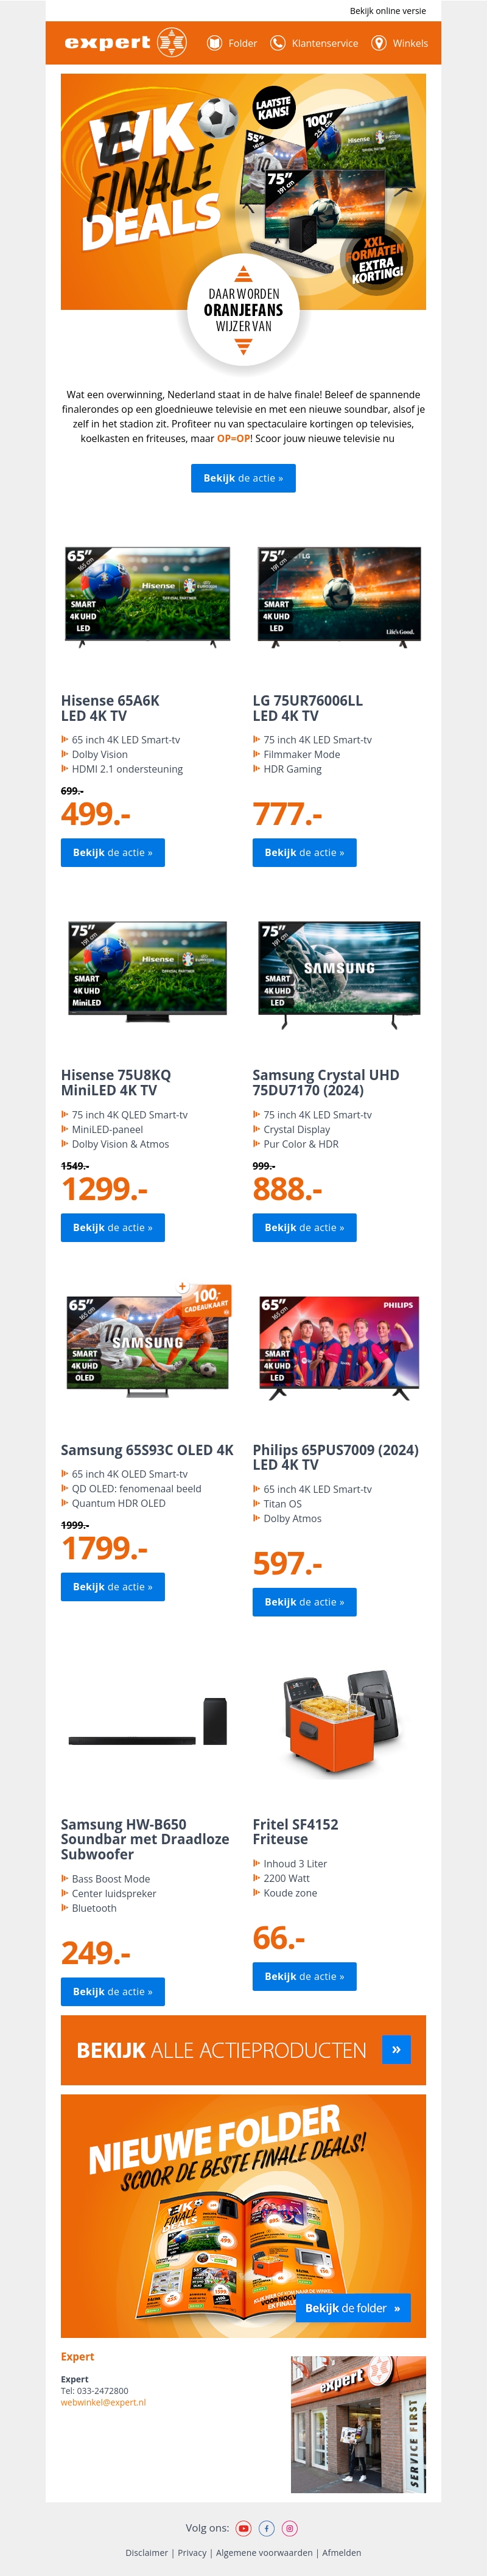This screenshot has height=2576, width=487.
Task: Click the Expert logo in header
Action: click(125, 43)
